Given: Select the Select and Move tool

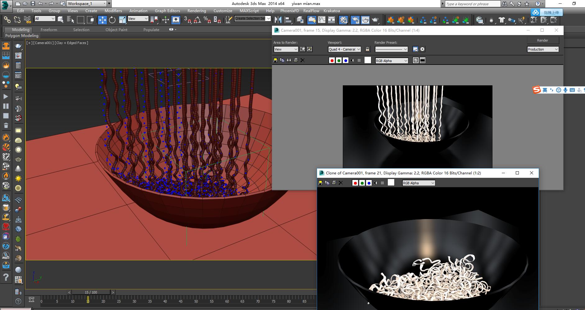Looking at the screenshot, I should click(x=102, y=20).
